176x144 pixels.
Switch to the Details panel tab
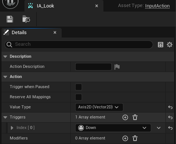point(32,33)
